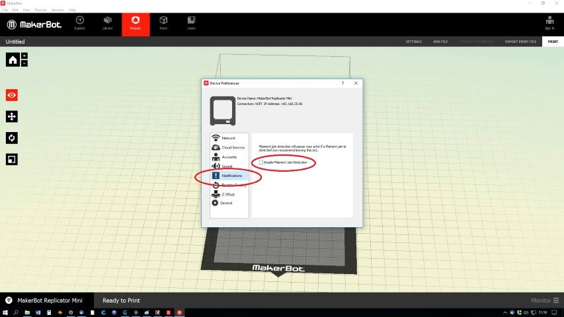564x317 pixels.
Task: Select Network in preferences list
Action: click(x=228, y=138)
